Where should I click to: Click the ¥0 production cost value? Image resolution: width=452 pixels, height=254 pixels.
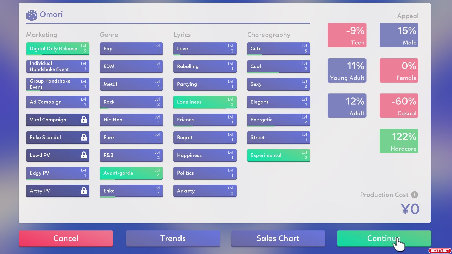(410, 209)
